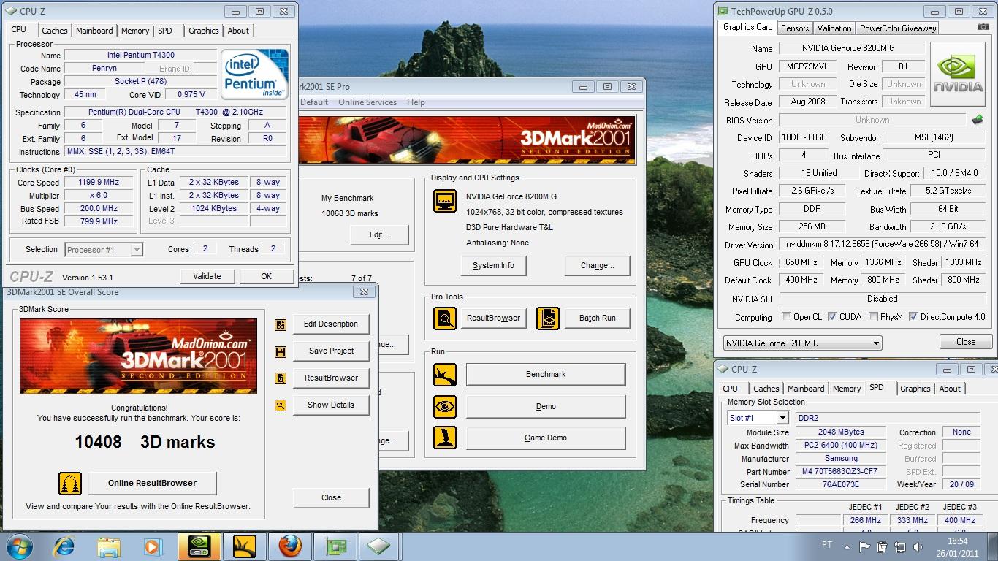Click the Driver Version field in GPU-Z
The image size is (998, 561).
(x=882, y=244)
